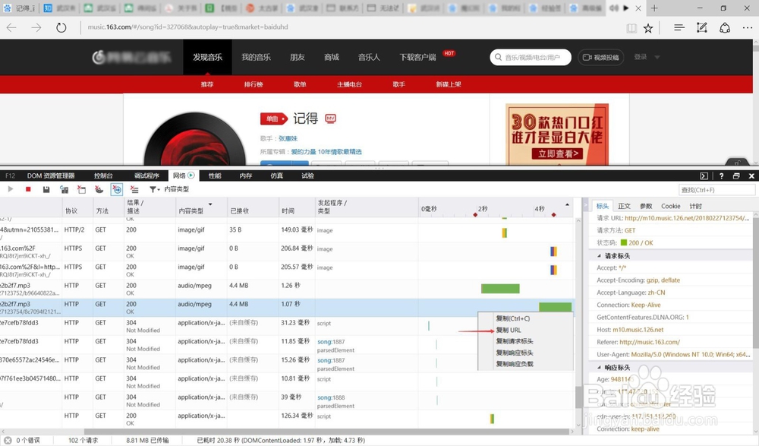
Task: Click 立即查看 in the lipstick ad
Action: coord(558,153)
